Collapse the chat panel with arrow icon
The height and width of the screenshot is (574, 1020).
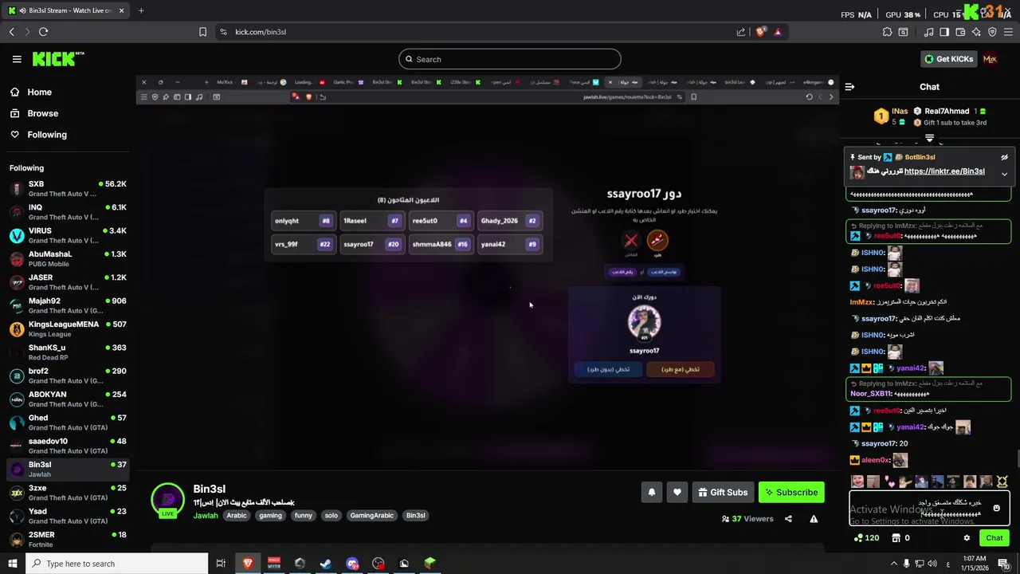pyautogui.click(x=849, y=87)
